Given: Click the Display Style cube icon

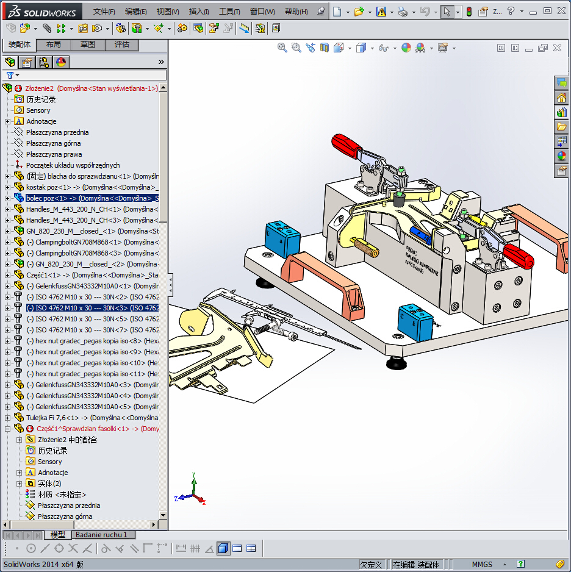Looking at the screenshot, I should tap(361, 48).
